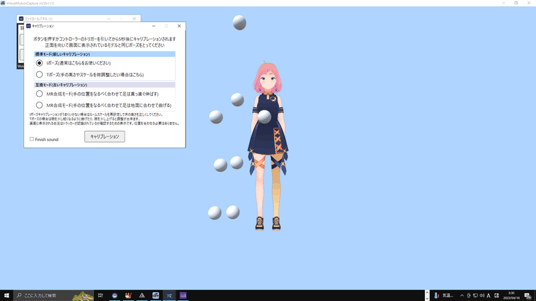Open the Windows Start menu
This screenshot has height=301, width=536.
coord(7,296)
